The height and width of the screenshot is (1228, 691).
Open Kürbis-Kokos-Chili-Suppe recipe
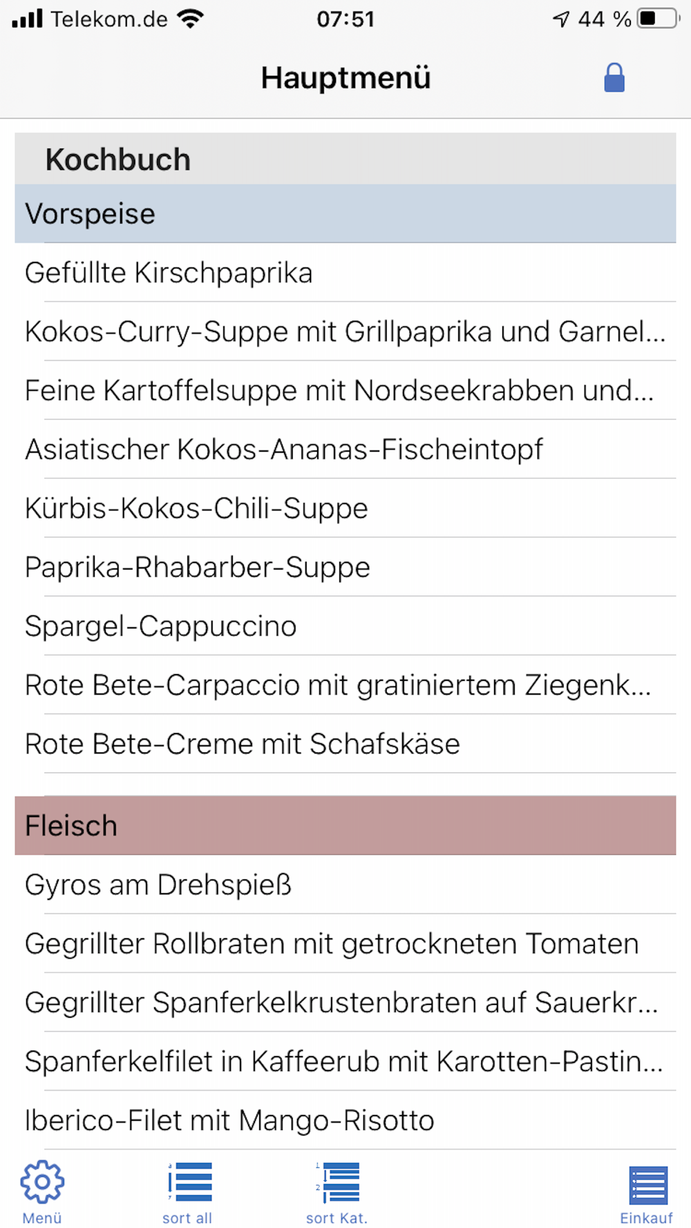[x=345, y=508]
